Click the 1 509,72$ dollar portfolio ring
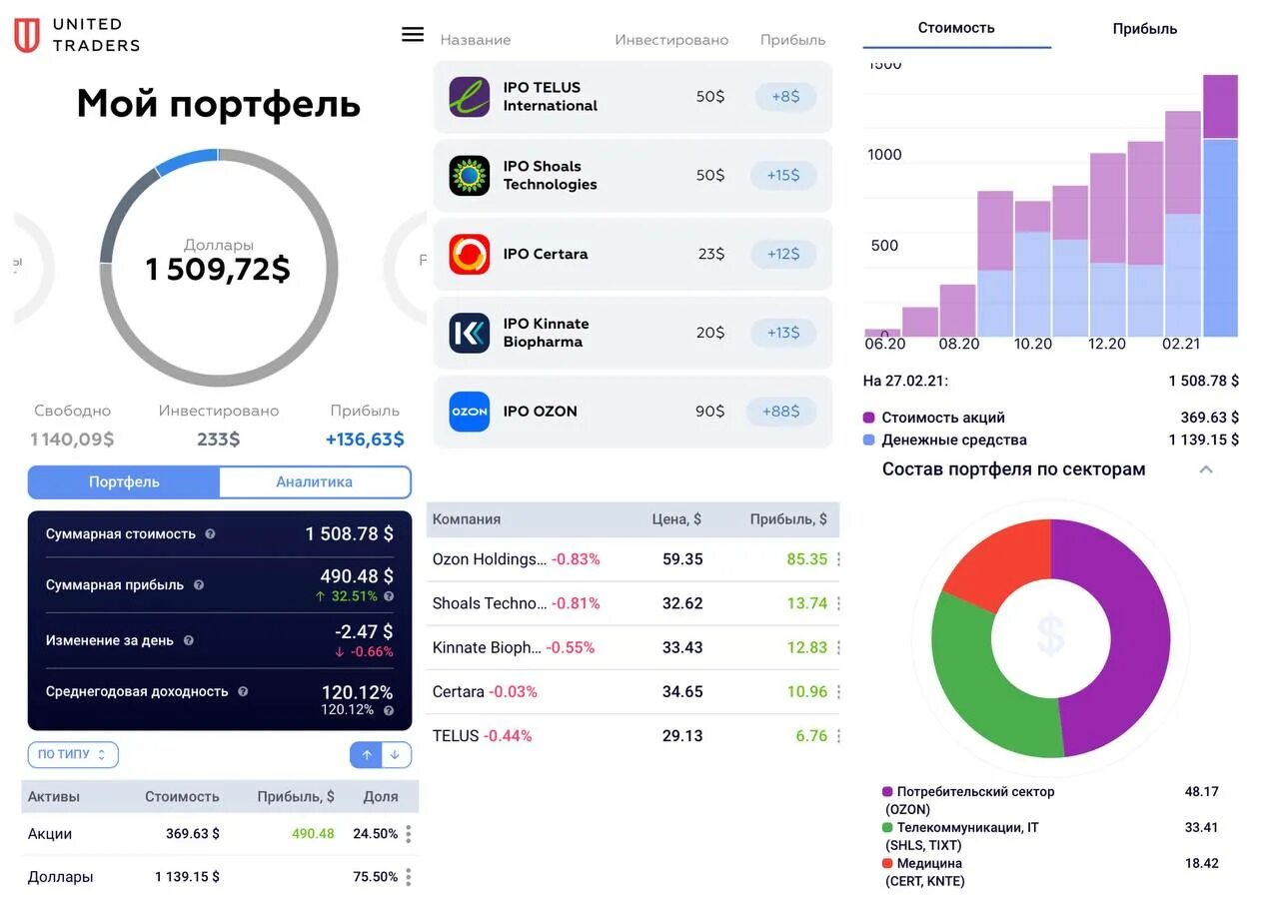1279x913 pixels. pos(218,268)
